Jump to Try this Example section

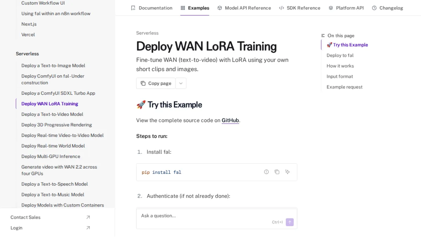tap(347, 45)
